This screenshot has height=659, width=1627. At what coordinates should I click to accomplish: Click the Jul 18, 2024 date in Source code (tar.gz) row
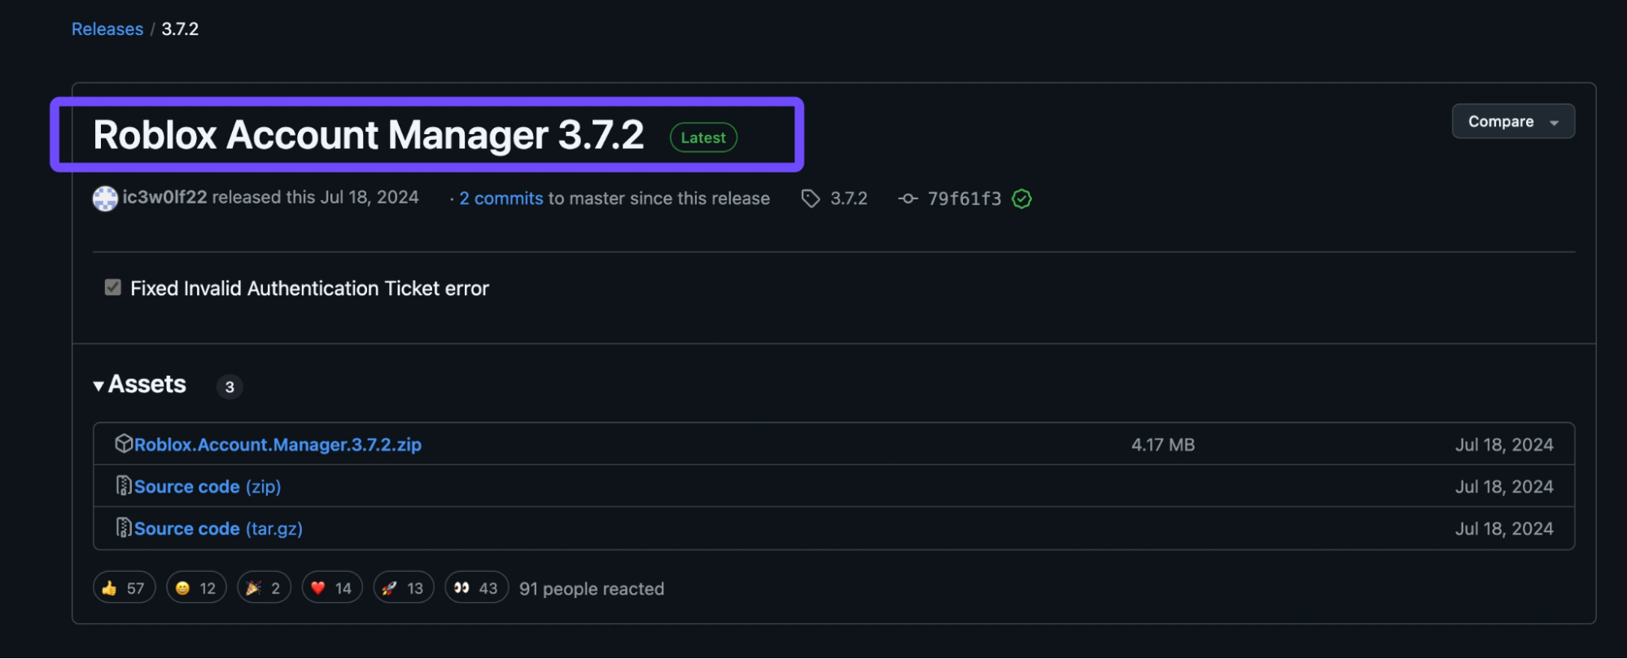coord(1504,529)
